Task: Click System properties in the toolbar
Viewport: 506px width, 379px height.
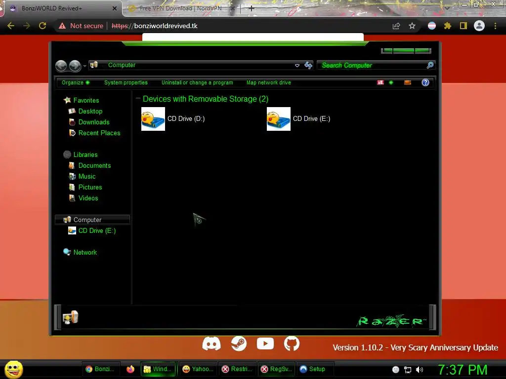Action: point(126,82)
